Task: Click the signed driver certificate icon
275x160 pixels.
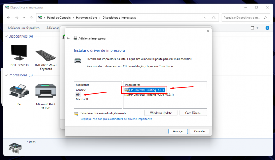Action: pos(76,114)
